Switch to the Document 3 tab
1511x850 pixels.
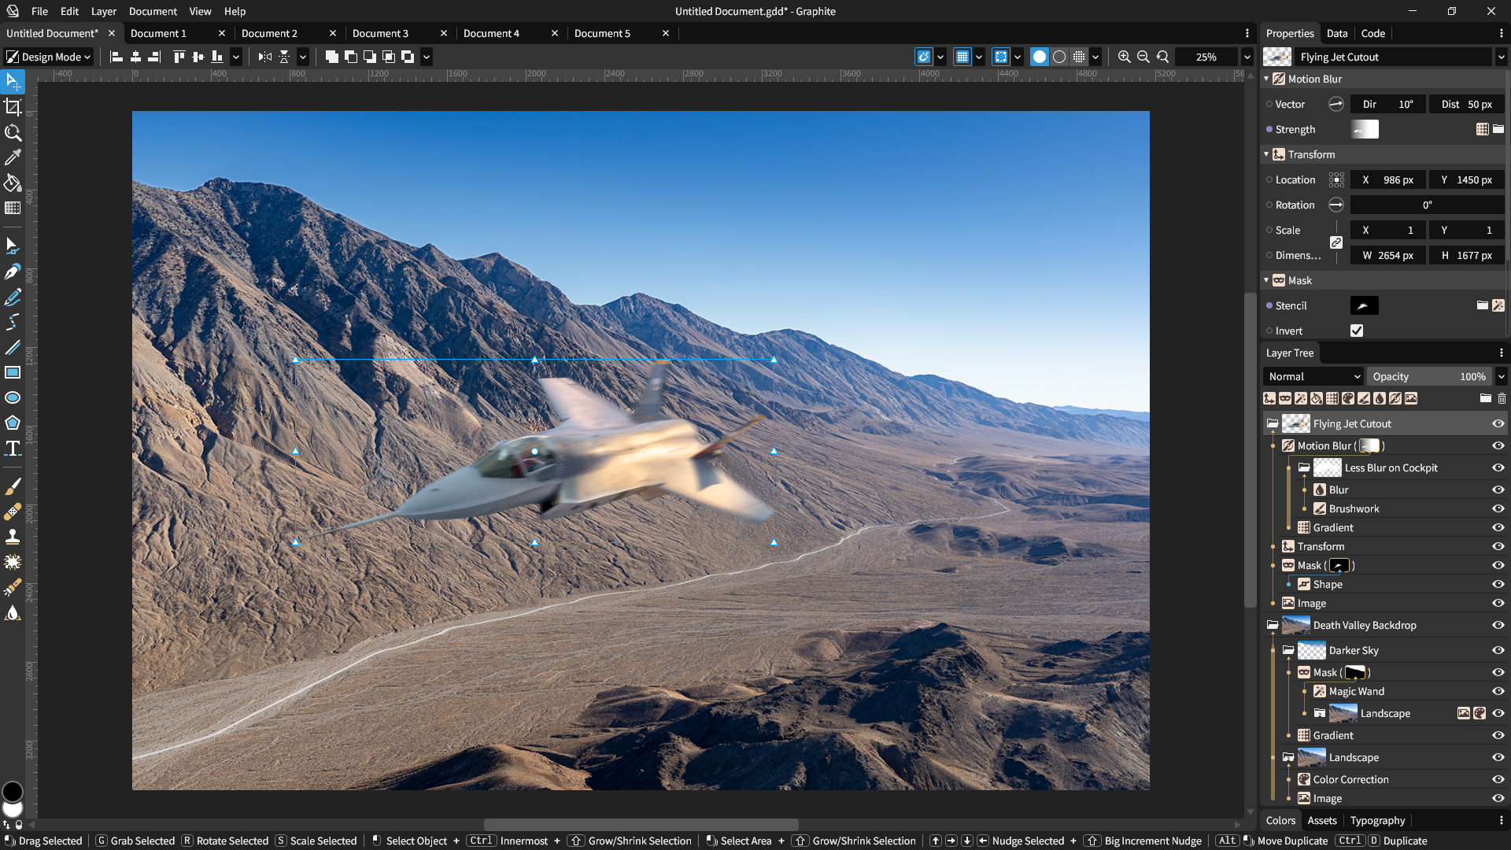380,33
